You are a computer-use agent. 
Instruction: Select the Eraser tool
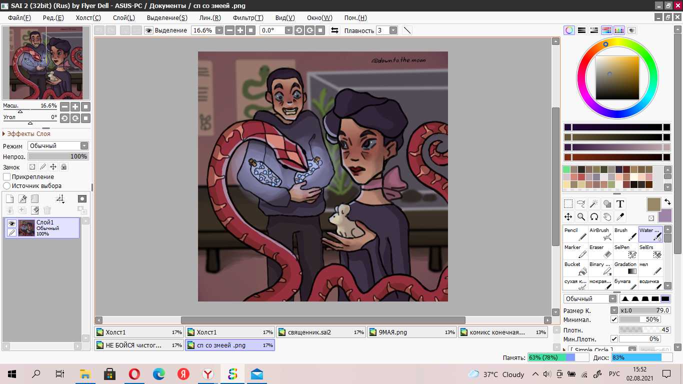(x=600, y=251)
